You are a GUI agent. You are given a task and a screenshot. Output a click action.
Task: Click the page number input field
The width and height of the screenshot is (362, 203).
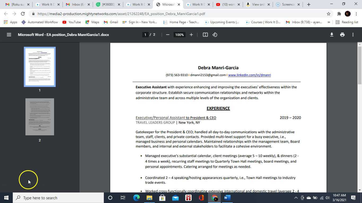point(145,35)
